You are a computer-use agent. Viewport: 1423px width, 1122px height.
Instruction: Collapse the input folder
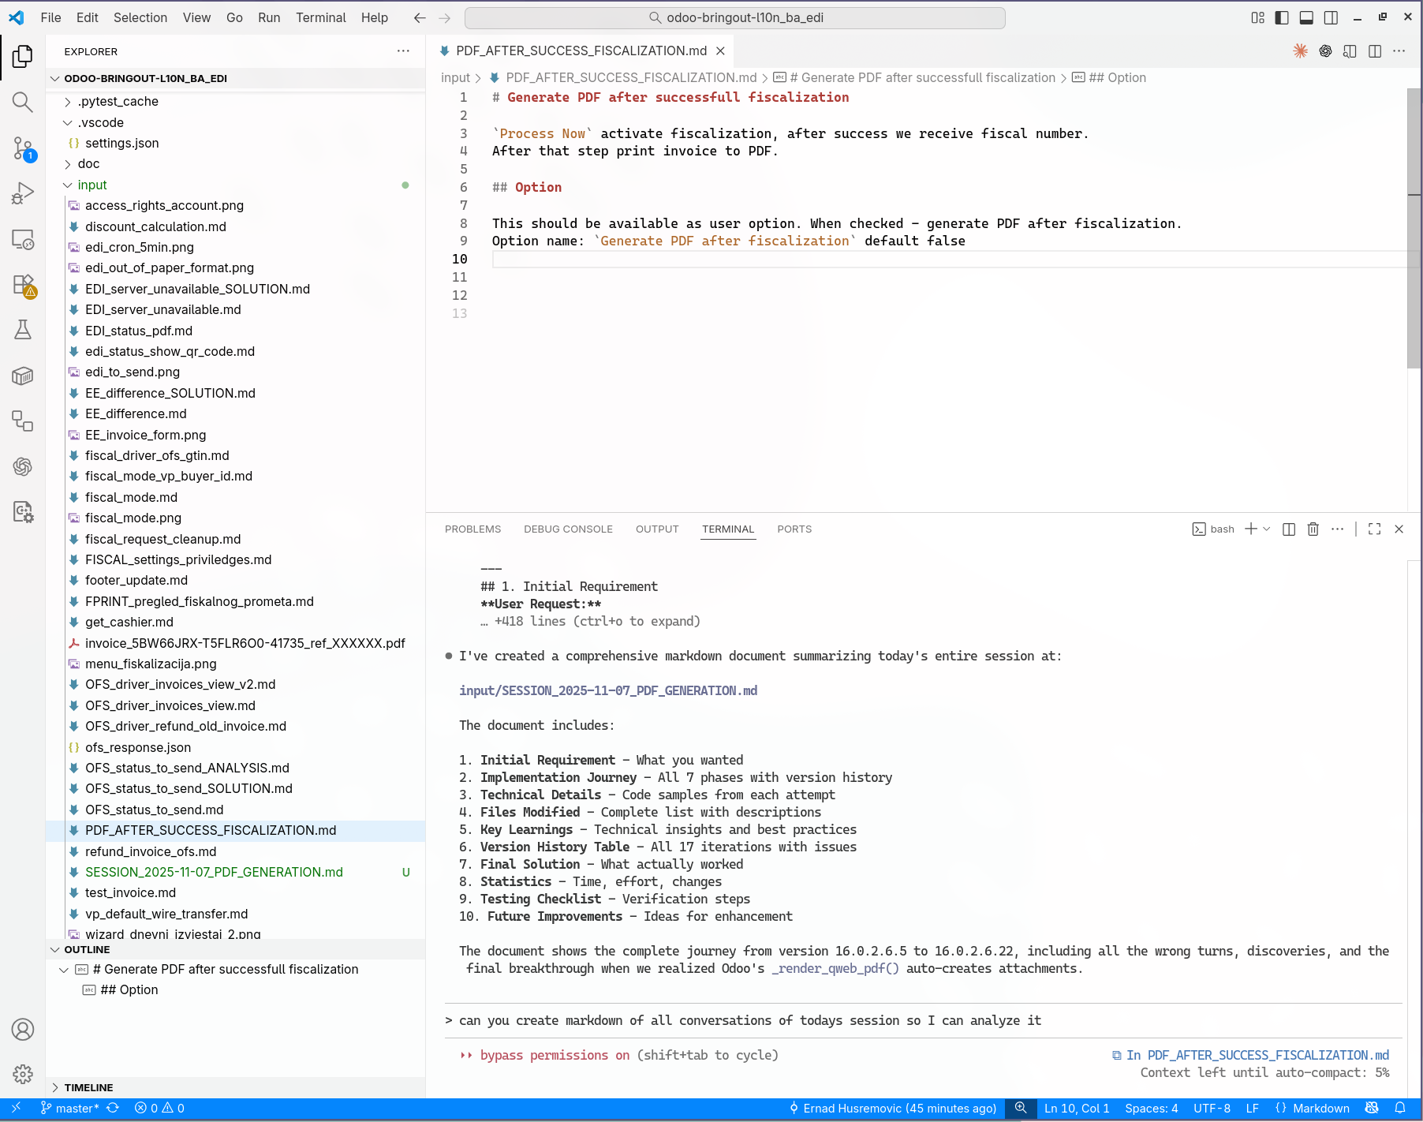coord(92,185)
